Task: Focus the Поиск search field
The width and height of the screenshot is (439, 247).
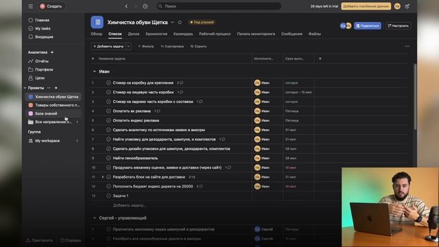Action: (219, 6)
